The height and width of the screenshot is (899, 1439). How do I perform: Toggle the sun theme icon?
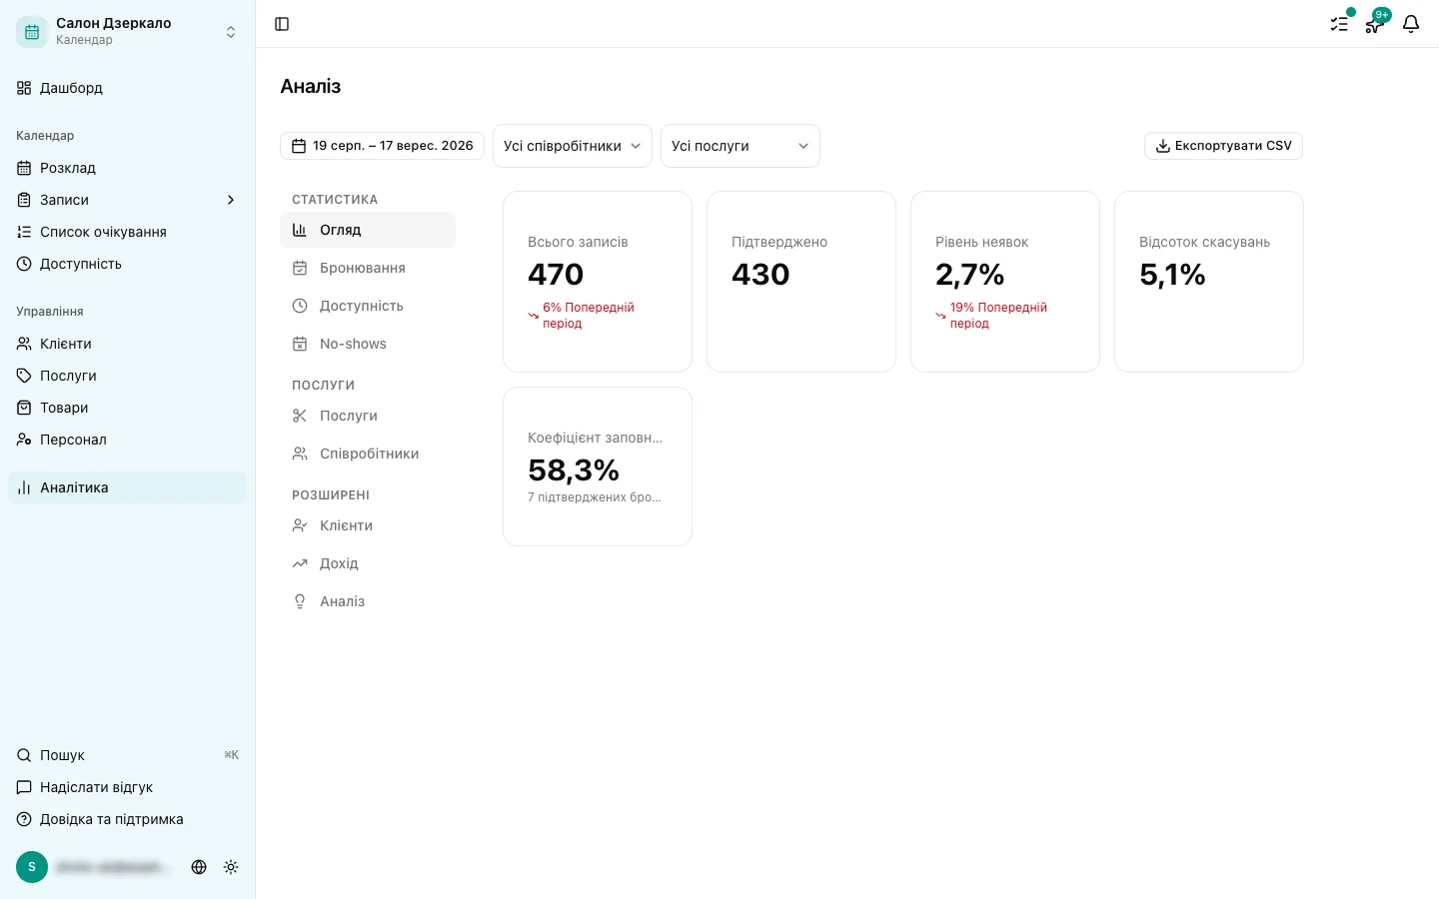tap(231, 867)
